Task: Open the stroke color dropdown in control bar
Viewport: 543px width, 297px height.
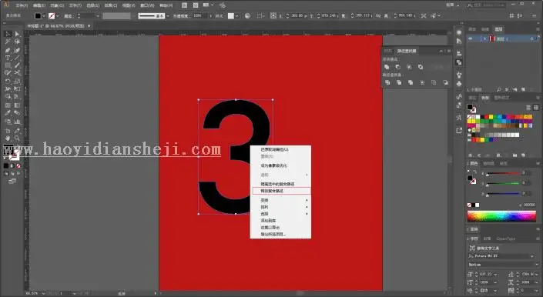Action: 58,16
